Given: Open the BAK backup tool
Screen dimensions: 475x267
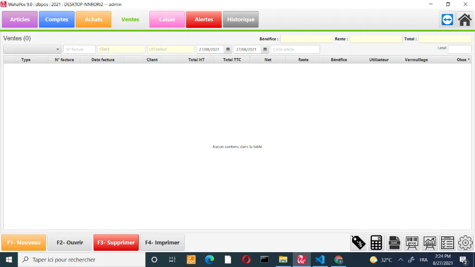Looking at the screenshot, I should pyautogui.click(x=394, y=242).
